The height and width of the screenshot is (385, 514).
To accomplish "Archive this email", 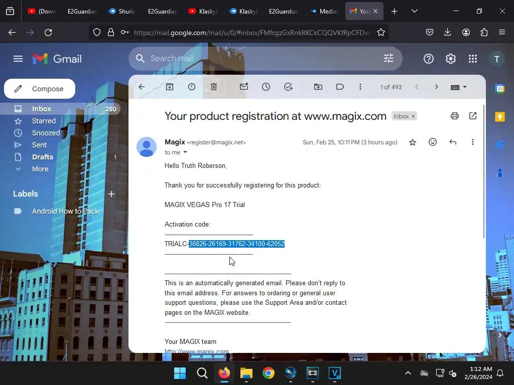I will pos(170,87).
